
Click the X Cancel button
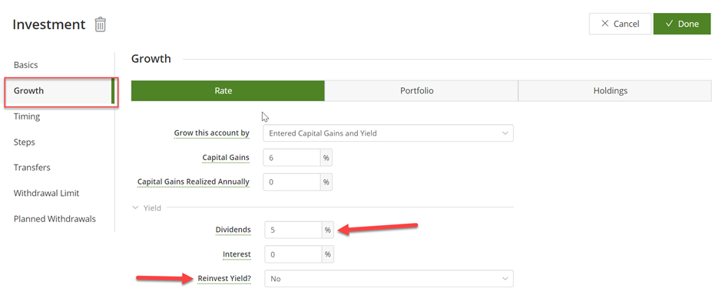(x=620, y=24)
